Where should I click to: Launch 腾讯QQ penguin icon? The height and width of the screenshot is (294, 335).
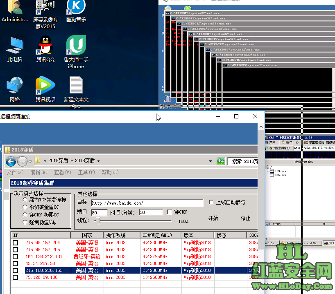pyautogui.click(x=45, y=49)
